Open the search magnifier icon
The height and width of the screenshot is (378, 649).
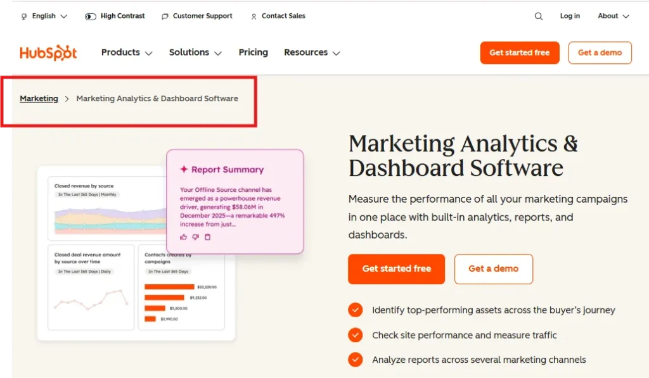coord(539,16)
